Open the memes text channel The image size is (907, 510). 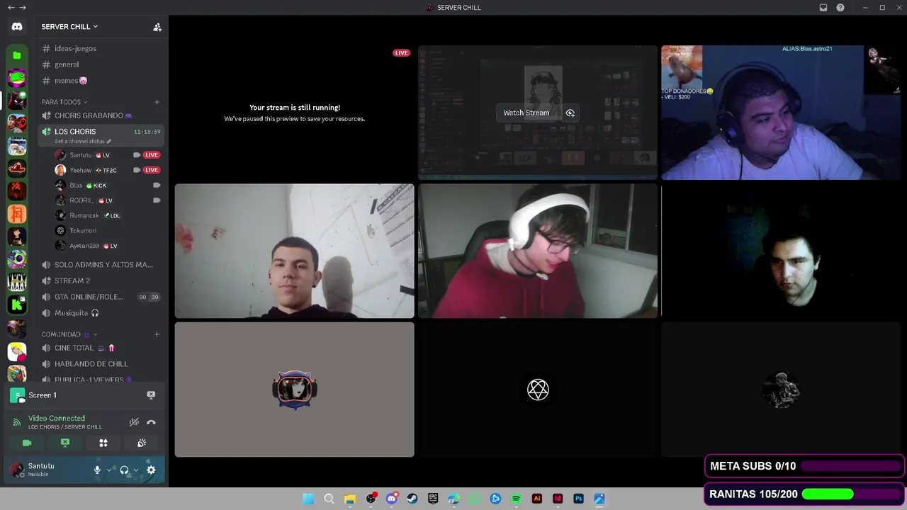point(101,81)
